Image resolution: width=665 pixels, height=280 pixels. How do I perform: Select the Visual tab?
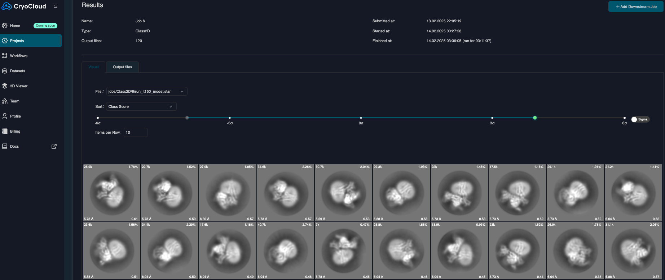point(93,67)
